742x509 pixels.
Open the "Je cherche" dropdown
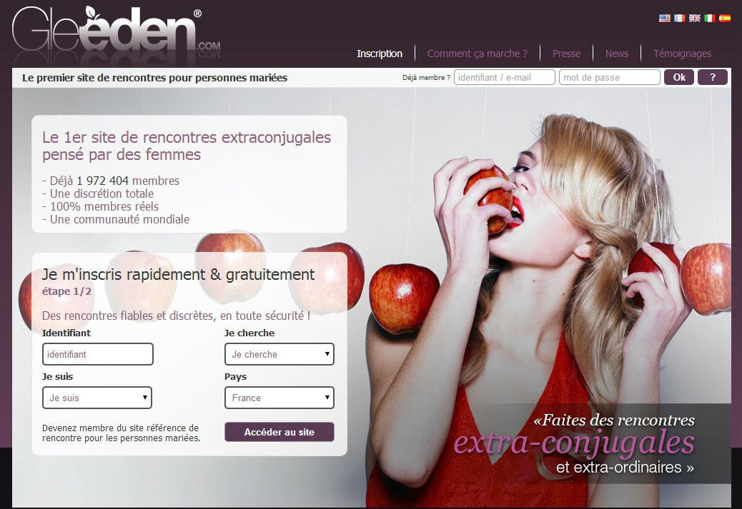pyautogui.click(x=279, y=354)
